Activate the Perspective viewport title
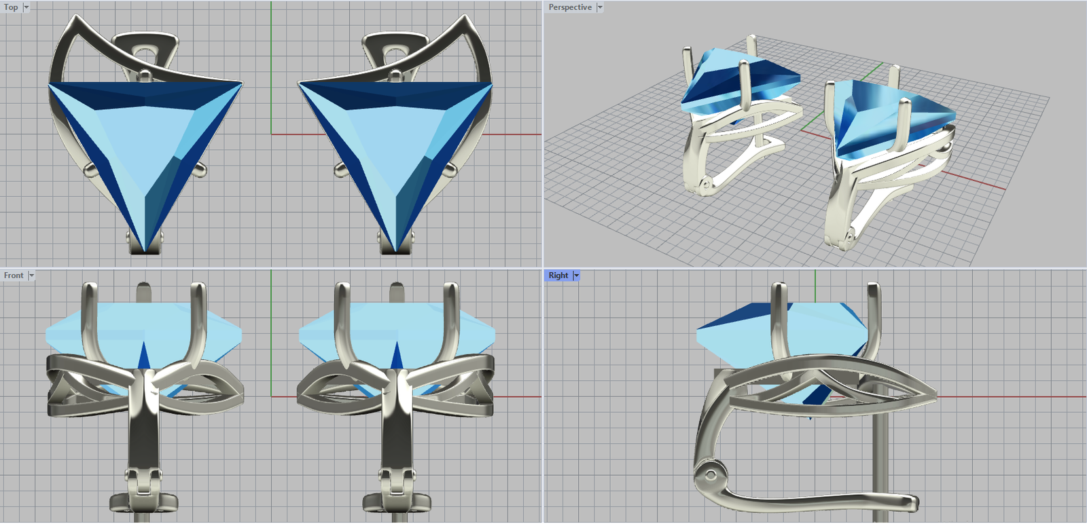 [x=570, y=7]
